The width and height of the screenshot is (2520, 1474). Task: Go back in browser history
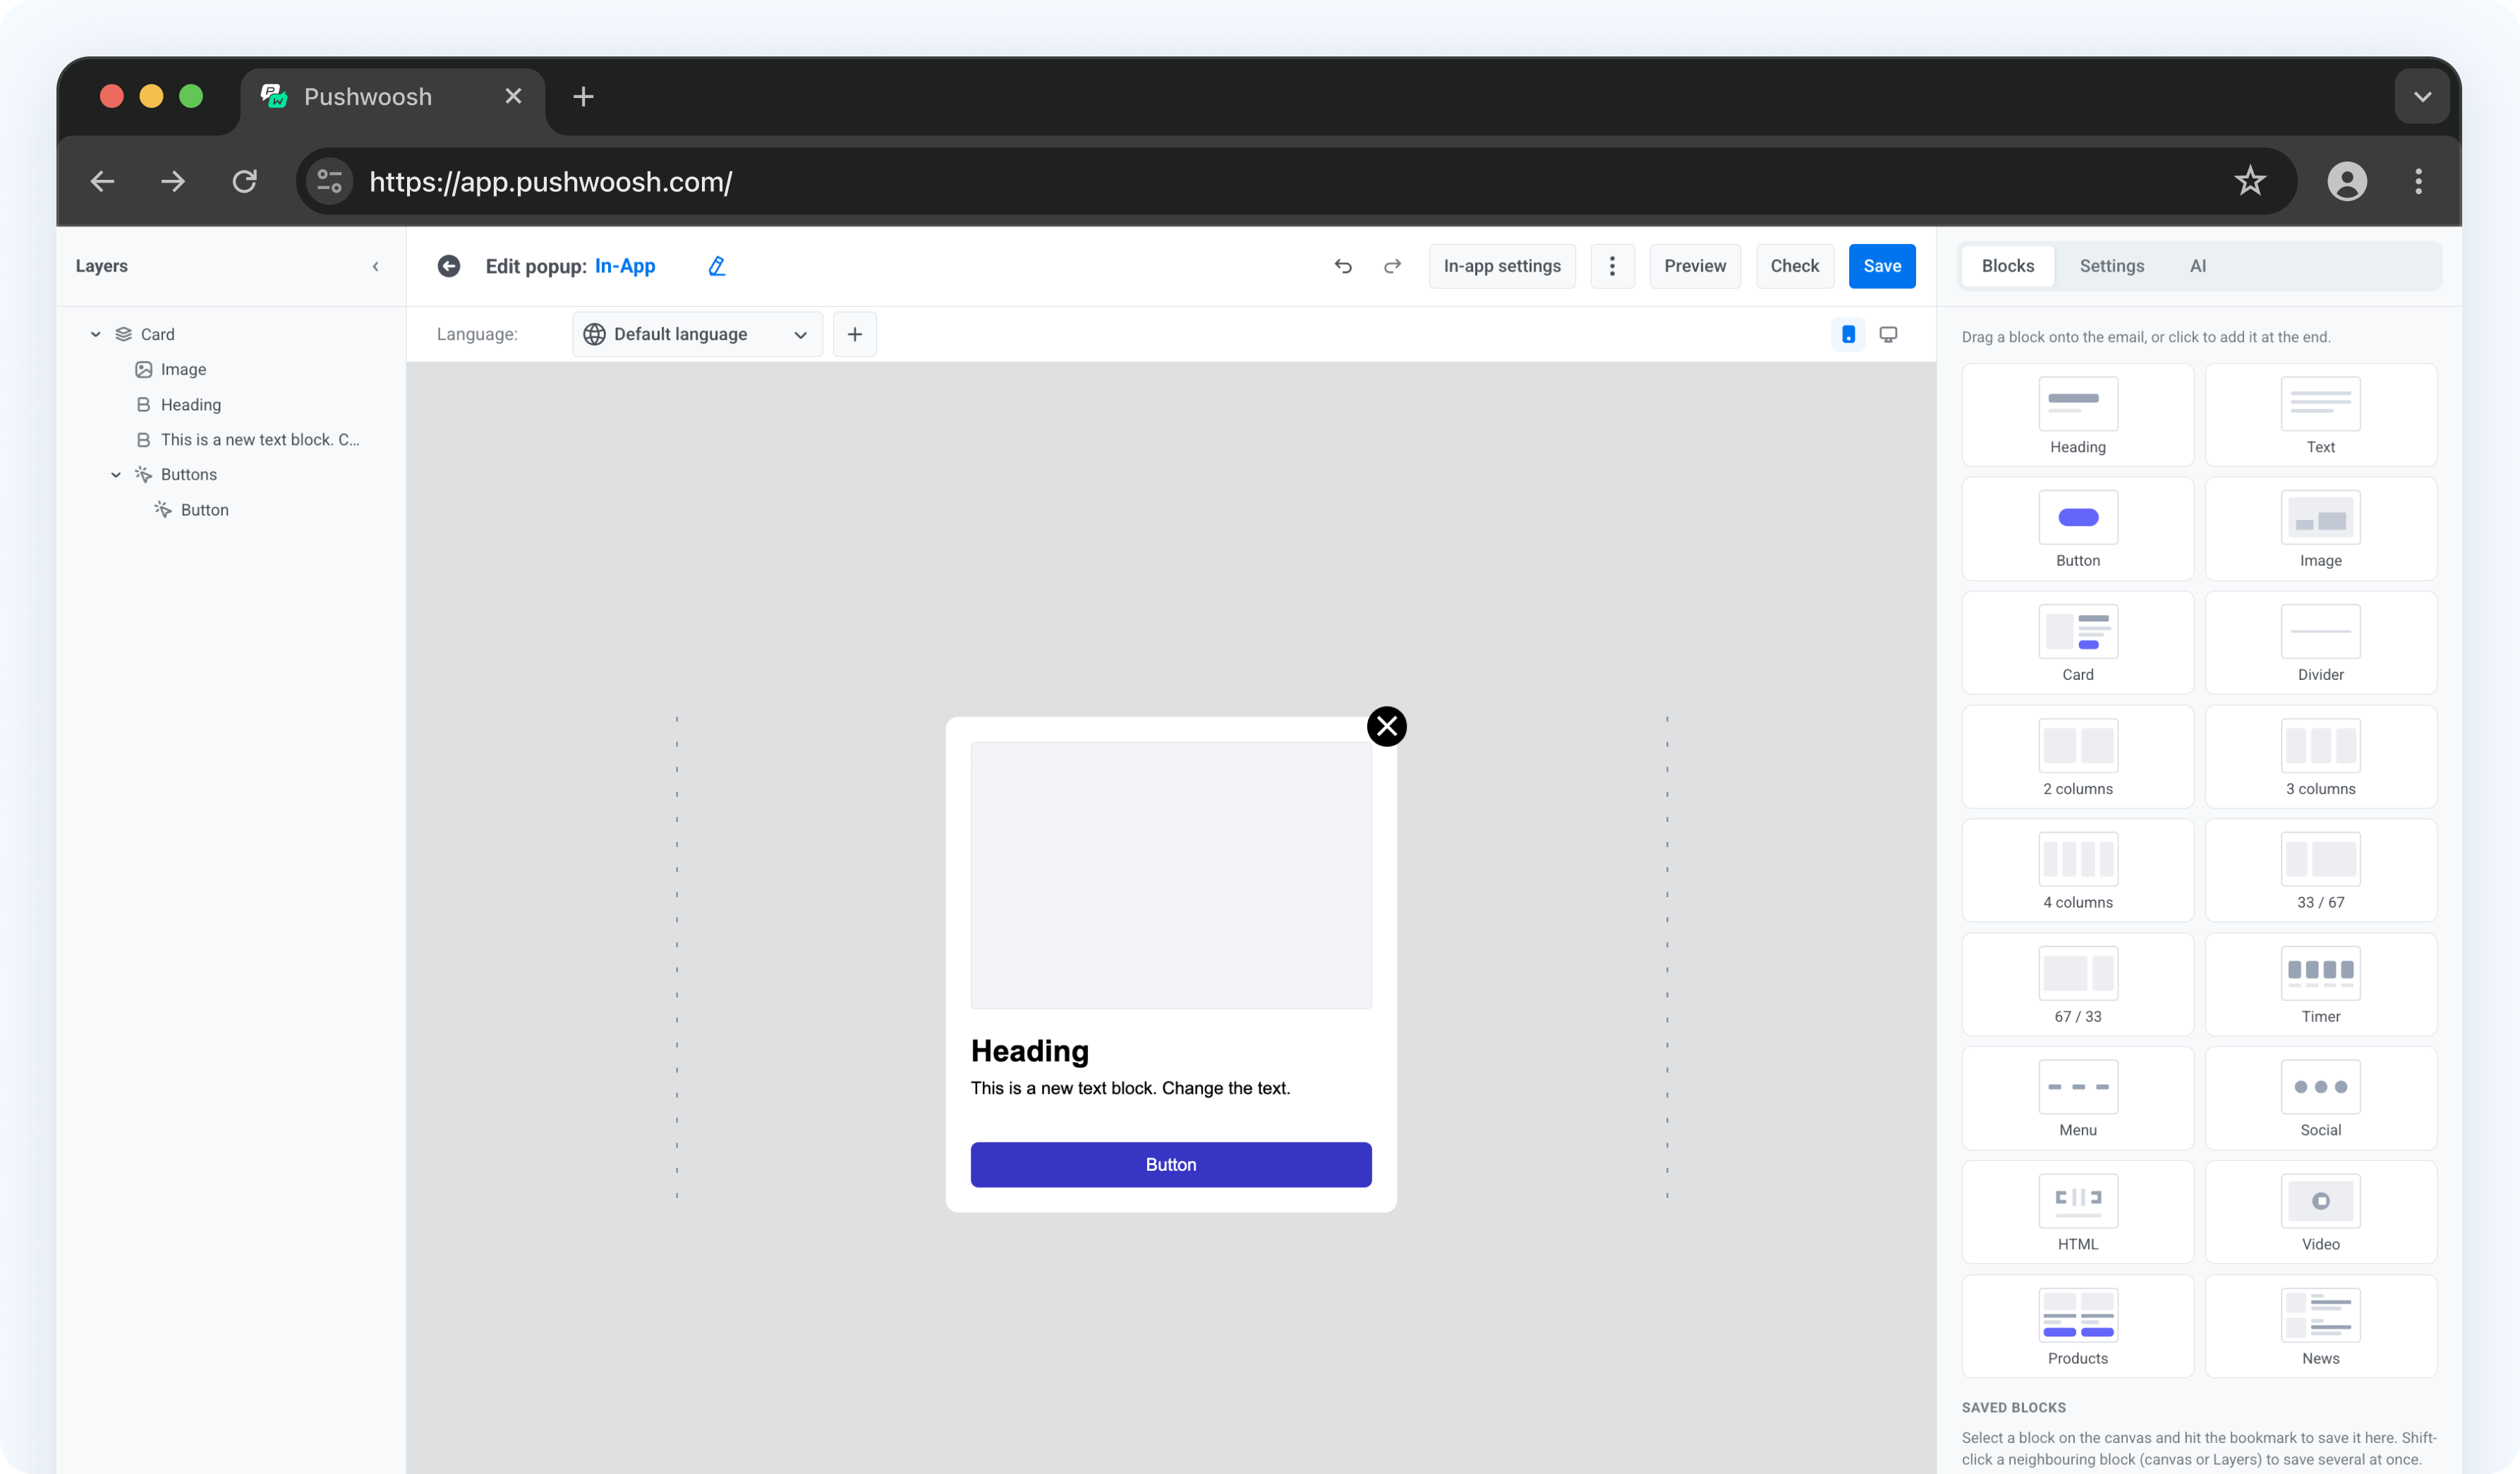click(102, 181)
